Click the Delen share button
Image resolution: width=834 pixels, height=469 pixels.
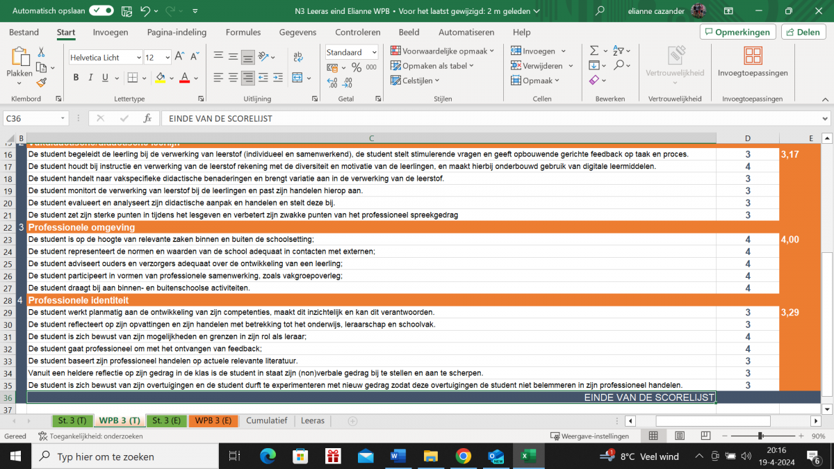[803, 32]
